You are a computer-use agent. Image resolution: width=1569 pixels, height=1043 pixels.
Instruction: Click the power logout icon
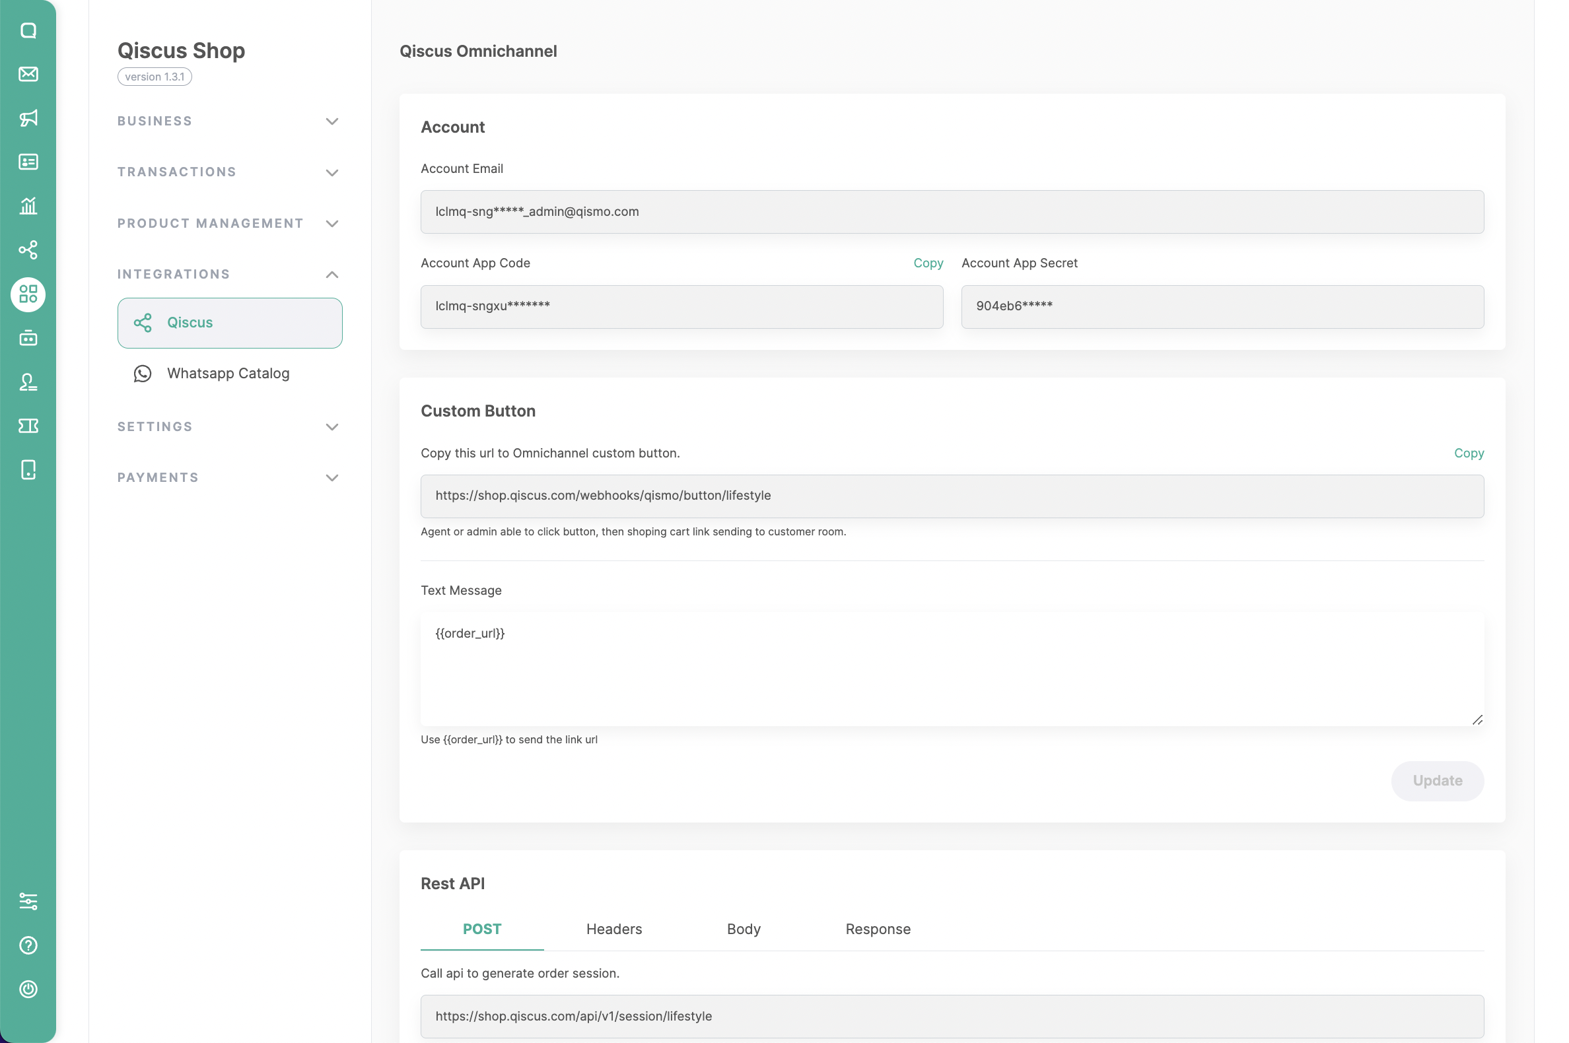point(28,989)
